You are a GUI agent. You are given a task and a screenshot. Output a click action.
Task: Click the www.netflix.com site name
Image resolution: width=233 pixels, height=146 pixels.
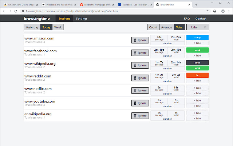click(x=38, y=89)
